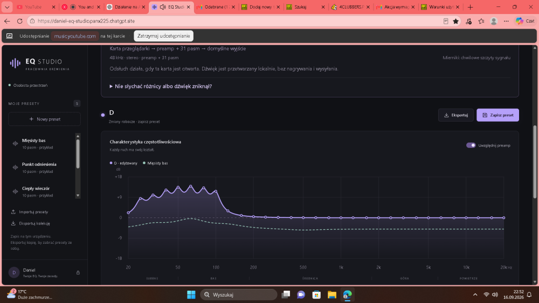The height and width of the screenshot is (303, 539).
Task: Switch to the Dodaj nowy tab
Action: click(260, 7)
